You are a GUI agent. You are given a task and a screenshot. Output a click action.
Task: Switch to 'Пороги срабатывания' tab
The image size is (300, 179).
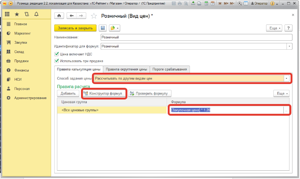(x=170, y=69)
